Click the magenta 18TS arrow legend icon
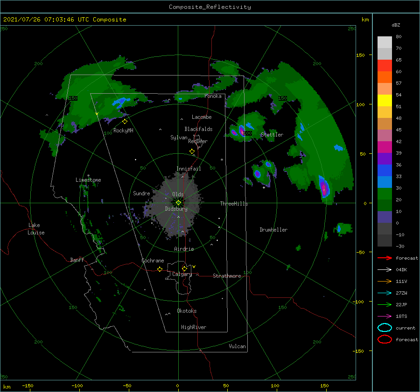The image size is (420, 392). 385,316
